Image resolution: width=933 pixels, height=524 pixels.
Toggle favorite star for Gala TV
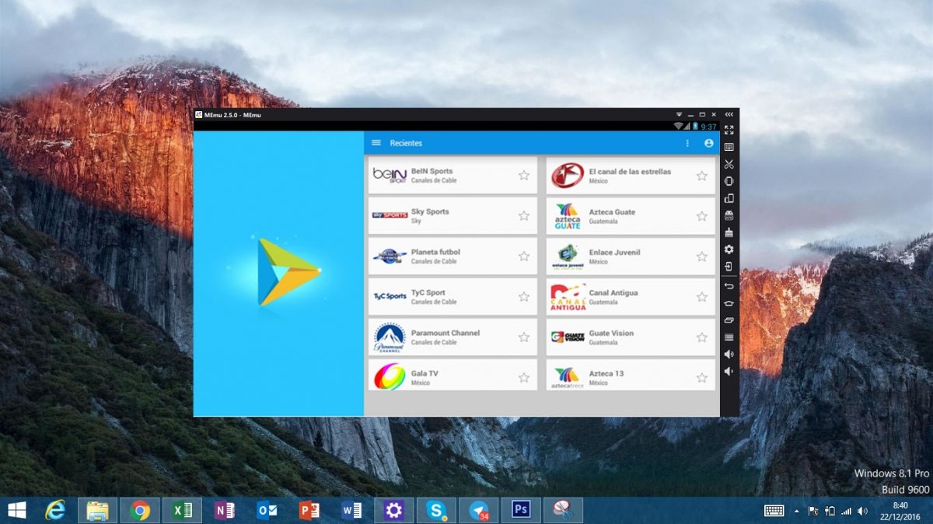[x=524, y=378]
